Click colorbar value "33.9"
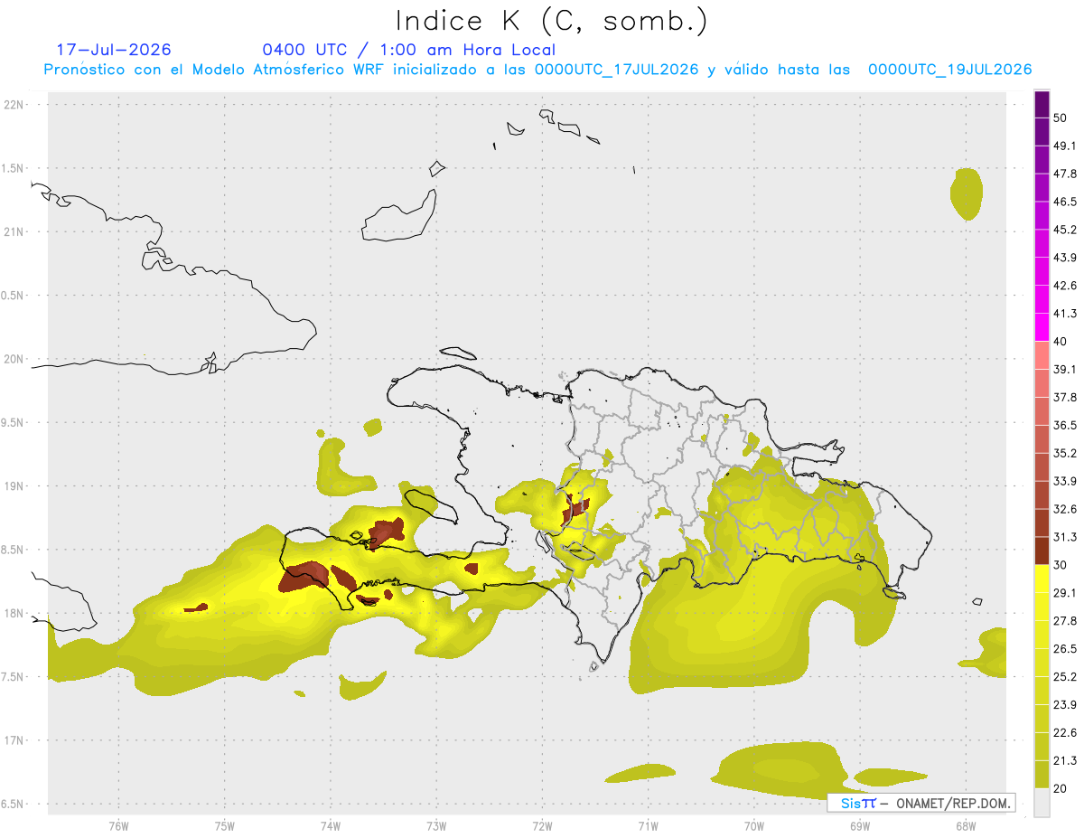 pyautogui.click(x=1064, y=481)
